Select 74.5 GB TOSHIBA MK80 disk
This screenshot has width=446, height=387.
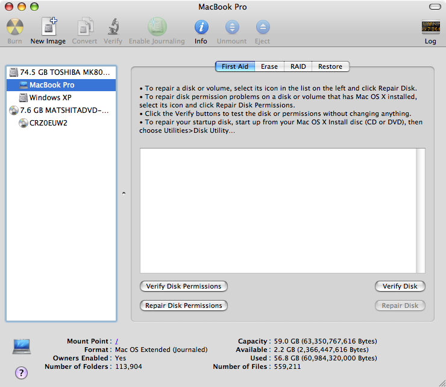click(61, 72)
